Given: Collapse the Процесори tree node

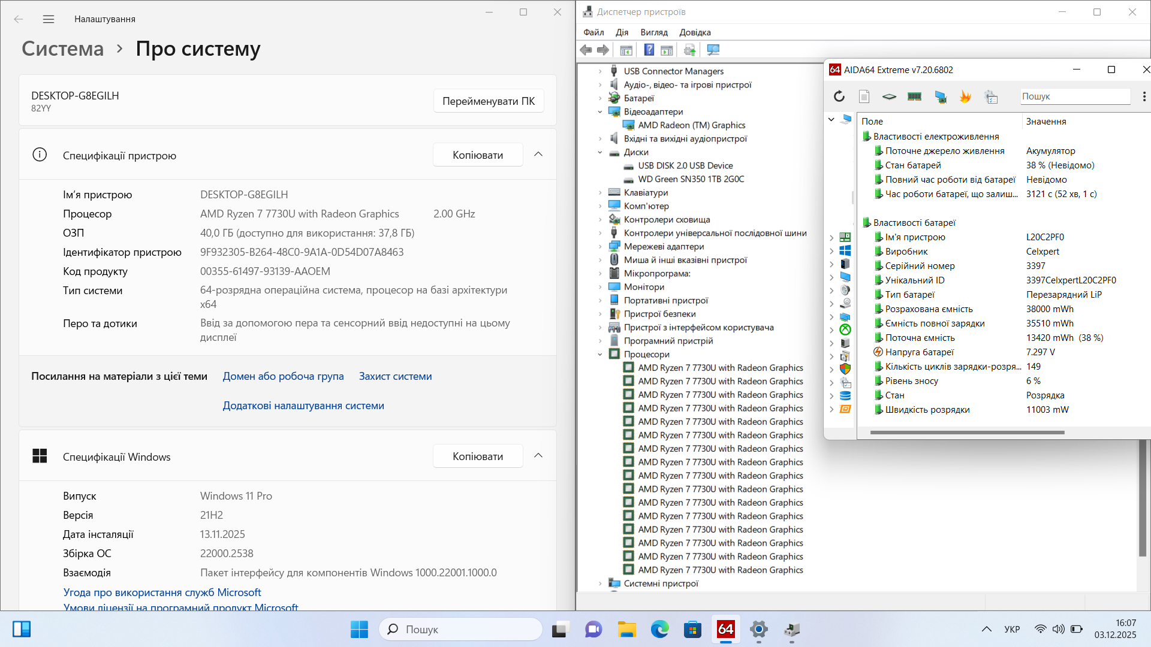Looking at the screenshot, I should click(x=600, y=355).
